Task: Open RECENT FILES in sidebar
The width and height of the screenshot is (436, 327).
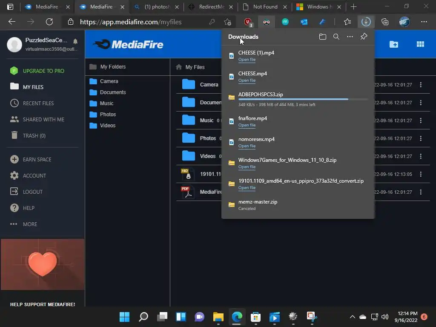Action: pos(32,103)
